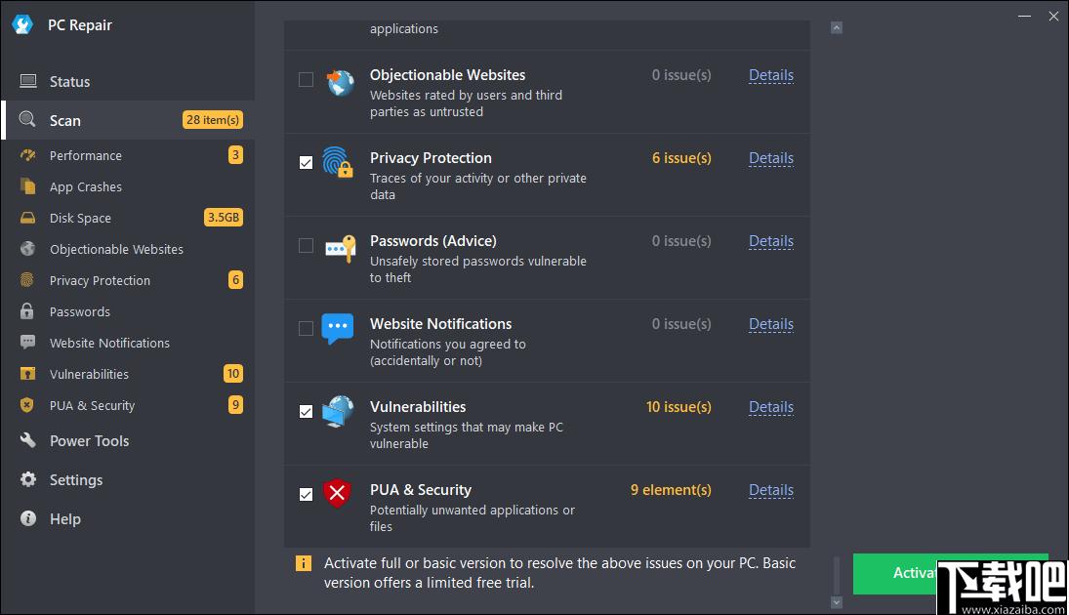Screen dimensions: 1069x615
Task: Open Details for Passwords (Advice)
Action: coord(771,241)
